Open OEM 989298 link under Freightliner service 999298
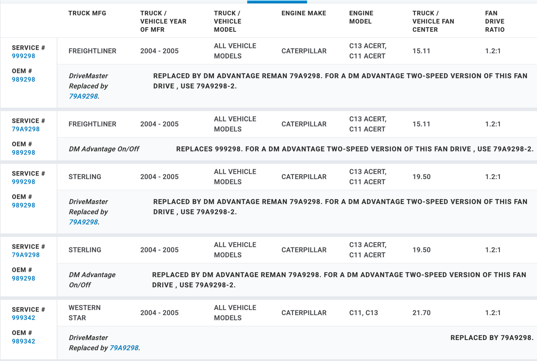This screenshot has width=537, height=361. click(23, 79)
